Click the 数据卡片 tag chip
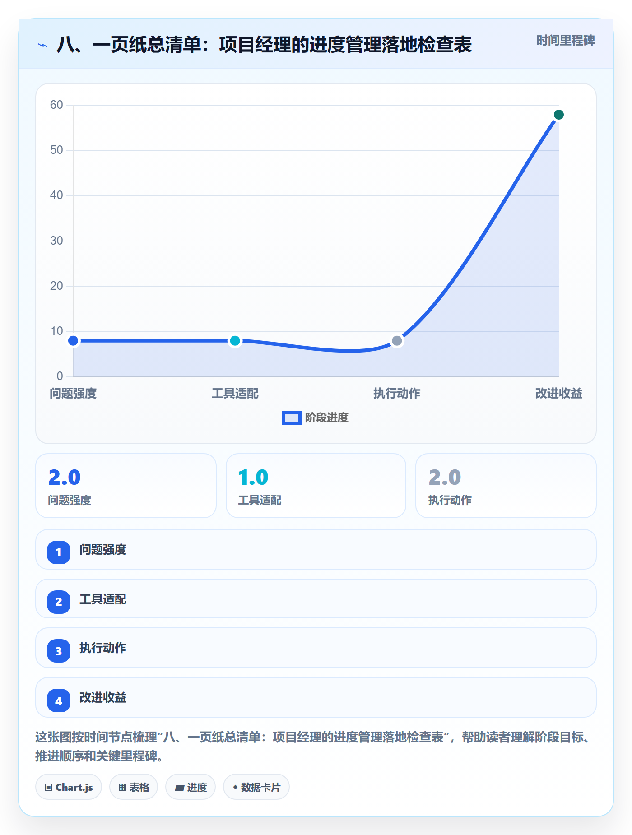The image size is (632, 835). pyautogui.click(x=256, y=787)
